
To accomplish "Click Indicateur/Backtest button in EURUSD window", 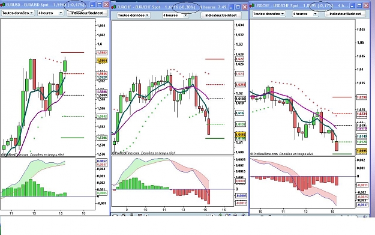I will 87,13.
